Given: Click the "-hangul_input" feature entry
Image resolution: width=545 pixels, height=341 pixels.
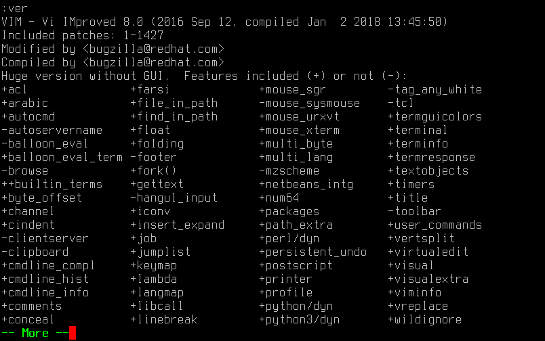Looking at the screenshot, I should click(x=174, y=198).
